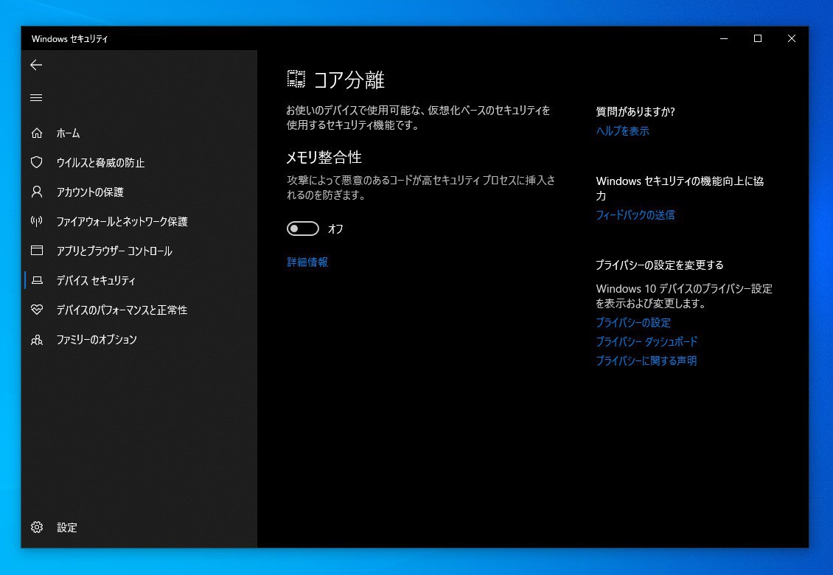The image size is (833, 575).
Task: Open プライバシー ダッシュボード link
Action: pos(646,342)
